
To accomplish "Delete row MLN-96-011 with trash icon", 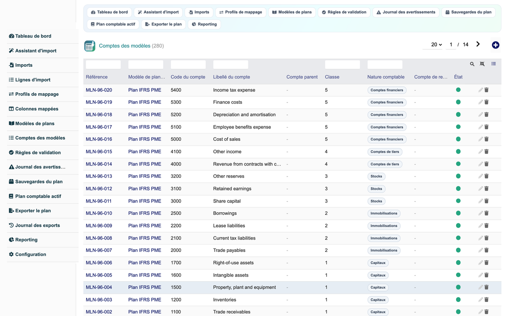I will point(486,201).
